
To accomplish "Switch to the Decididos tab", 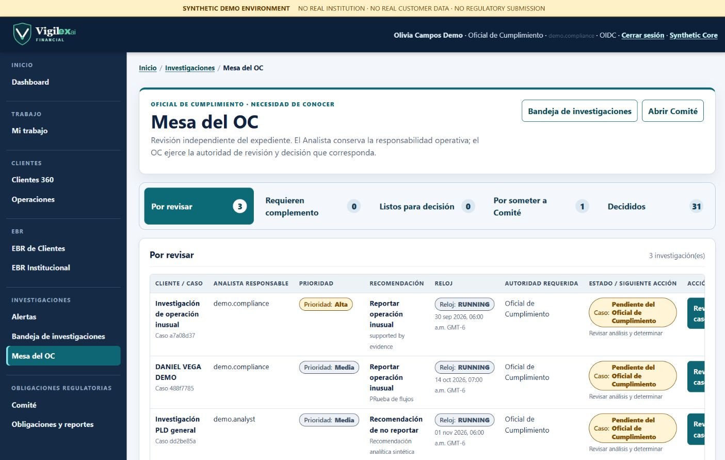I will click(x=654, y=206).
